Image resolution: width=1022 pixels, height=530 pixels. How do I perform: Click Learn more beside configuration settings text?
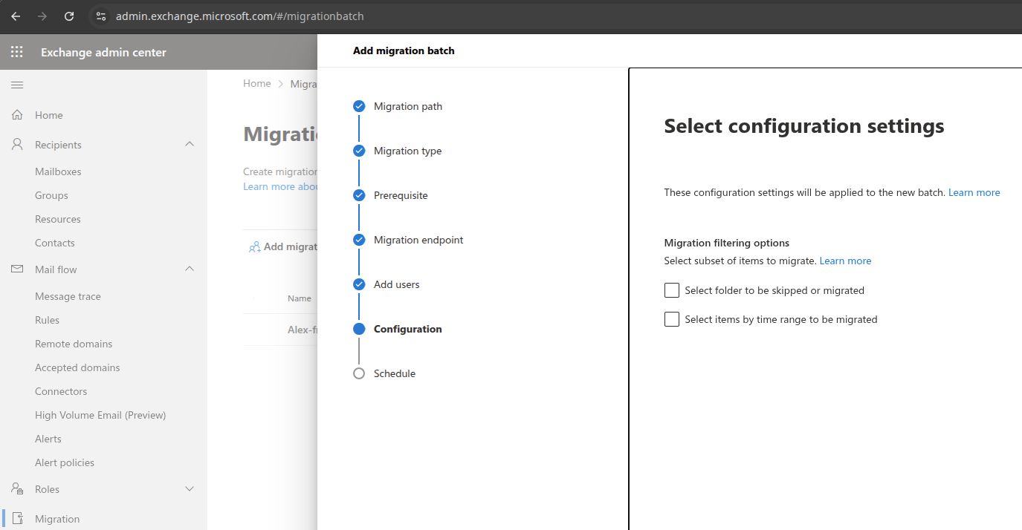pos(974,192)
